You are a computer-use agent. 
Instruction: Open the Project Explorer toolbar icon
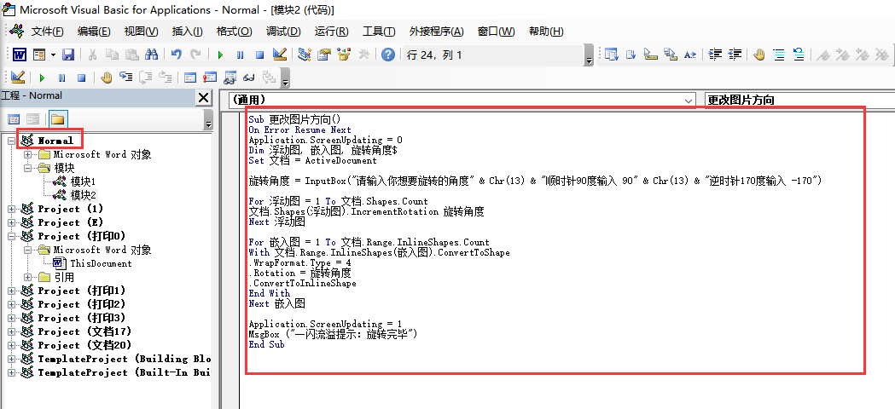point(305,55)
